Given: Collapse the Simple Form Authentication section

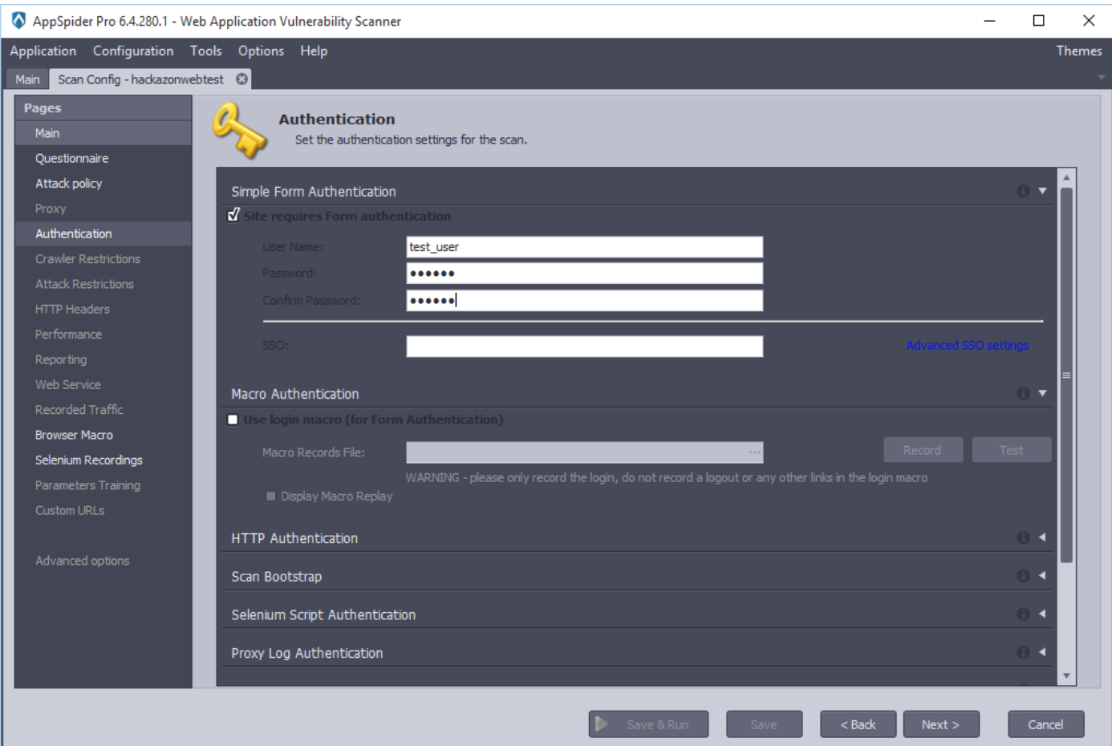Looking at the screenshot, I should 1042,191.
